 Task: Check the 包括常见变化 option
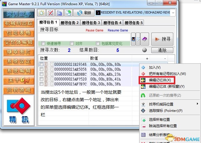[x=98, y=44]
